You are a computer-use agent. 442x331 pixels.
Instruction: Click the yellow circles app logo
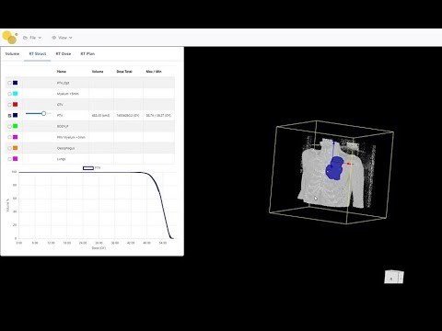coord(10,38)
